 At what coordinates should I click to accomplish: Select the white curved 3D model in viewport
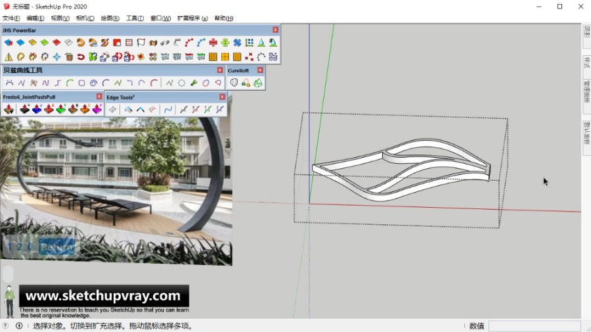coord(401,170)
